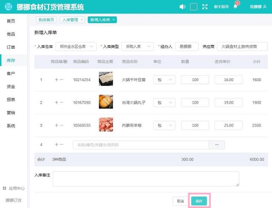Open 火锅千叶豆腐 product thumbnail

(x=106, y=79)
